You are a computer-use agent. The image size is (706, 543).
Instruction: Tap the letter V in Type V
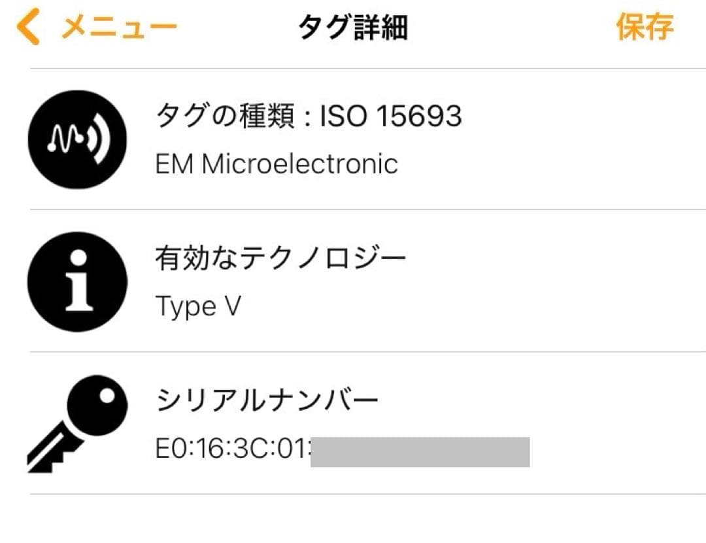(232, 306)
